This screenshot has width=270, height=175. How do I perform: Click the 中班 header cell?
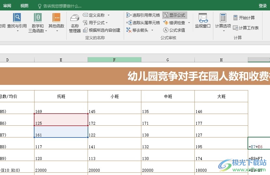click(x=168, y=96)
